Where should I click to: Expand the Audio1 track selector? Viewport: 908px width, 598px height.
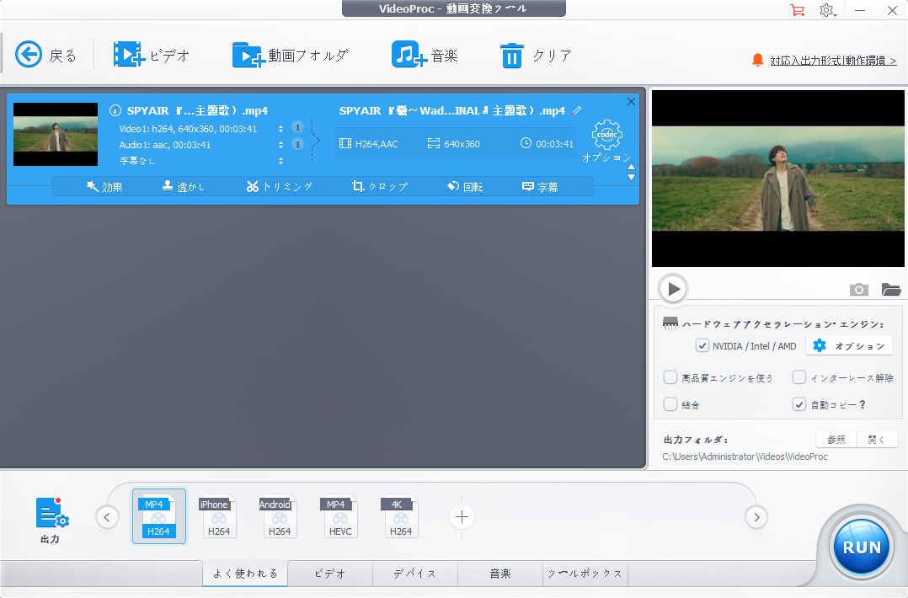[280, 145]
